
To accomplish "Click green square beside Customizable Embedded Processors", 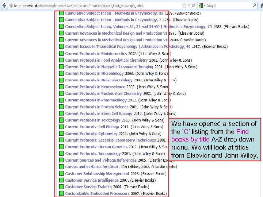I will 61,193.
